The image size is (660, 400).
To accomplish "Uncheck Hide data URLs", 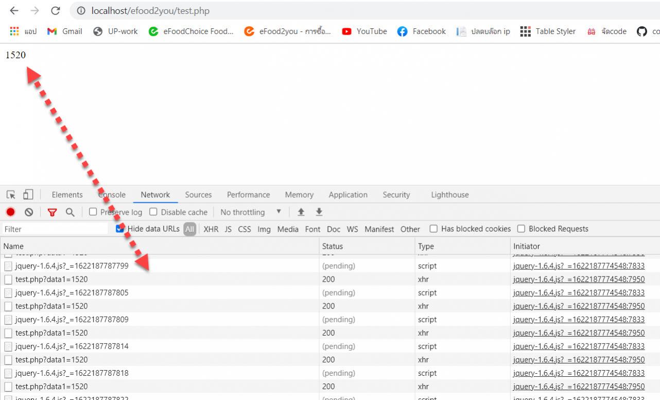I will [120, 229].
